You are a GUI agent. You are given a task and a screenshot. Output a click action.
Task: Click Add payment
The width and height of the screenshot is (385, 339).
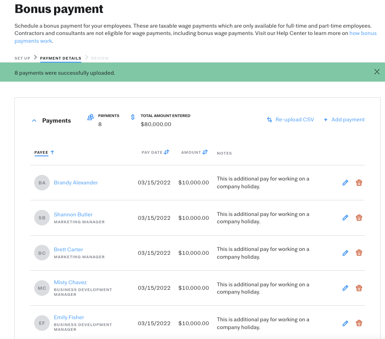(344, 120)
